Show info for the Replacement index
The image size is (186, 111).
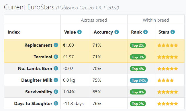click(x=56, y=45)
